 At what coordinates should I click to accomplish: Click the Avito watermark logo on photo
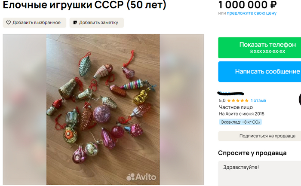141,177
